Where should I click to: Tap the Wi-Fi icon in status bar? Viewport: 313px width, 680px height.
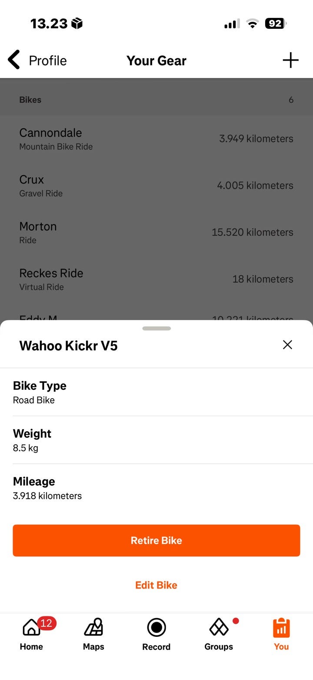252,24
